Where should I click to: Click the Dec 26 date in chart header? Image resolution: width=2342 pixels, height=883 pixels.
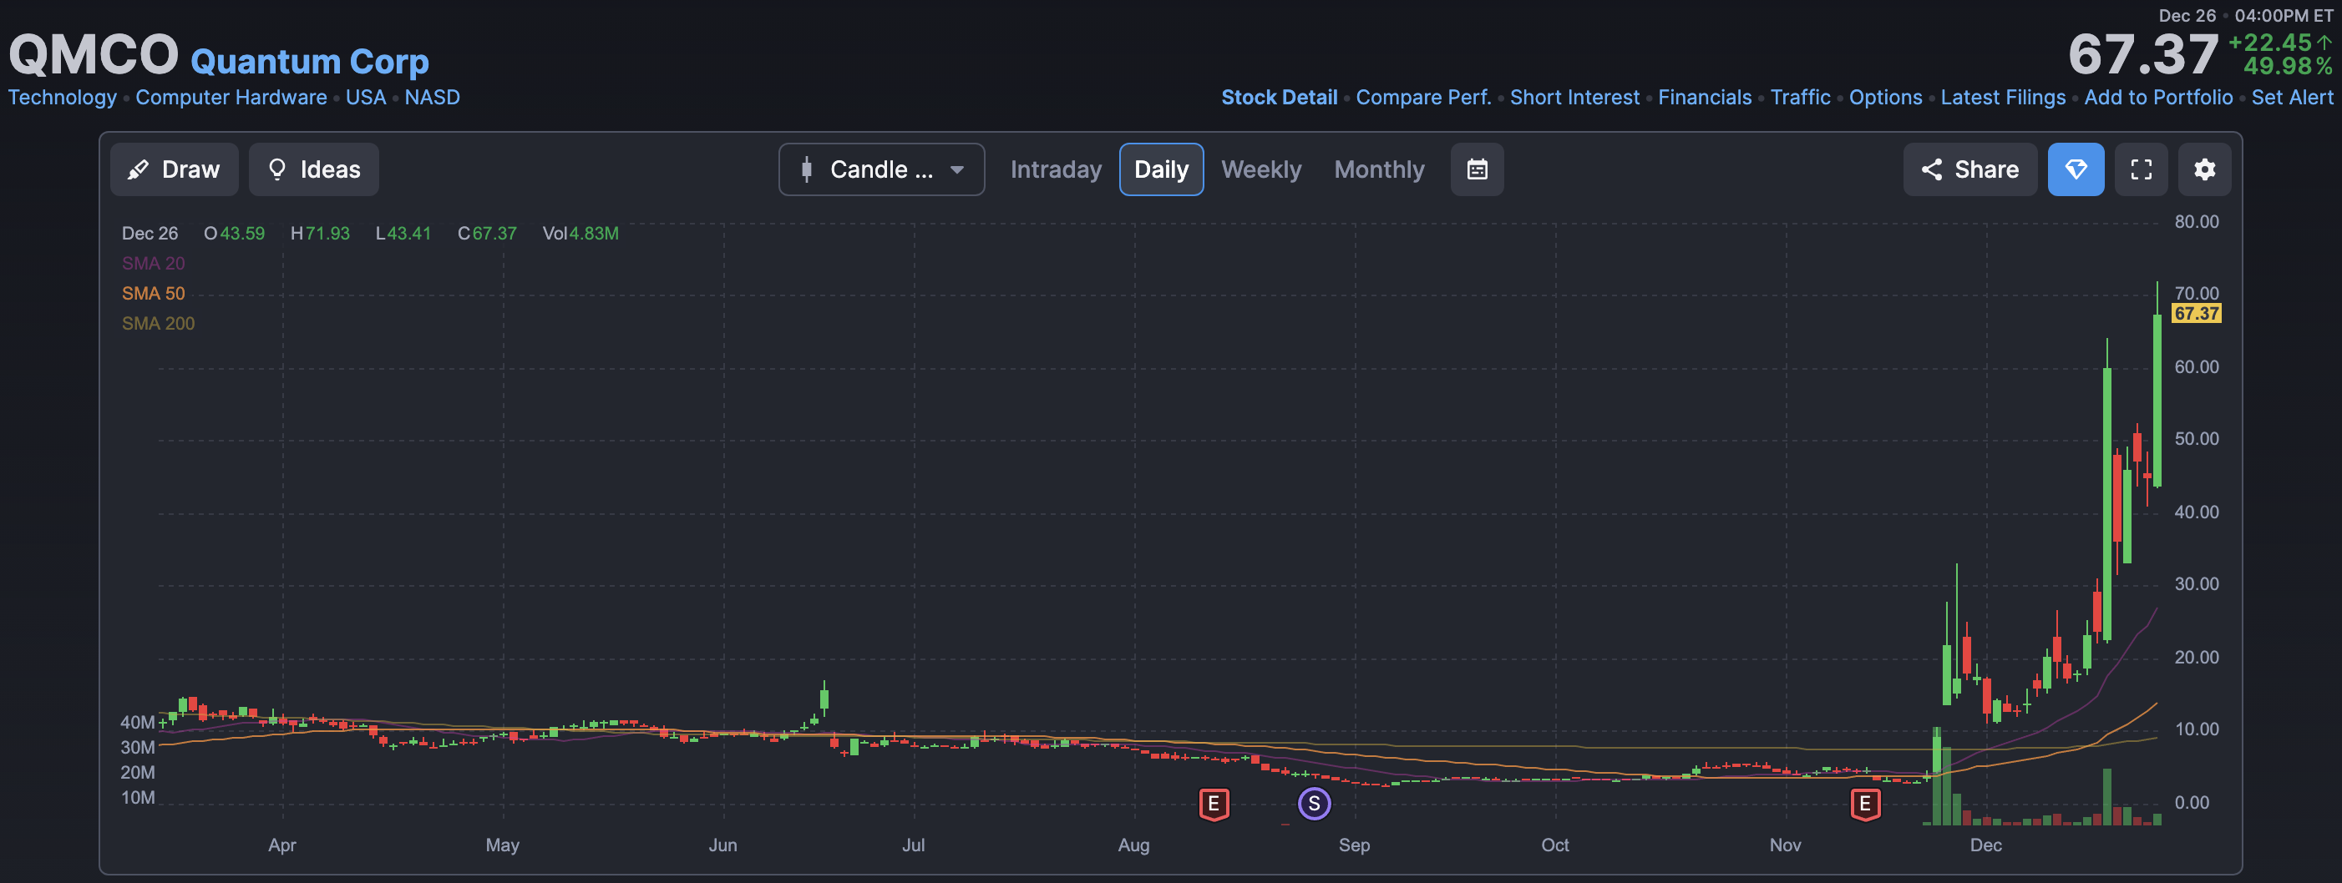150,234
